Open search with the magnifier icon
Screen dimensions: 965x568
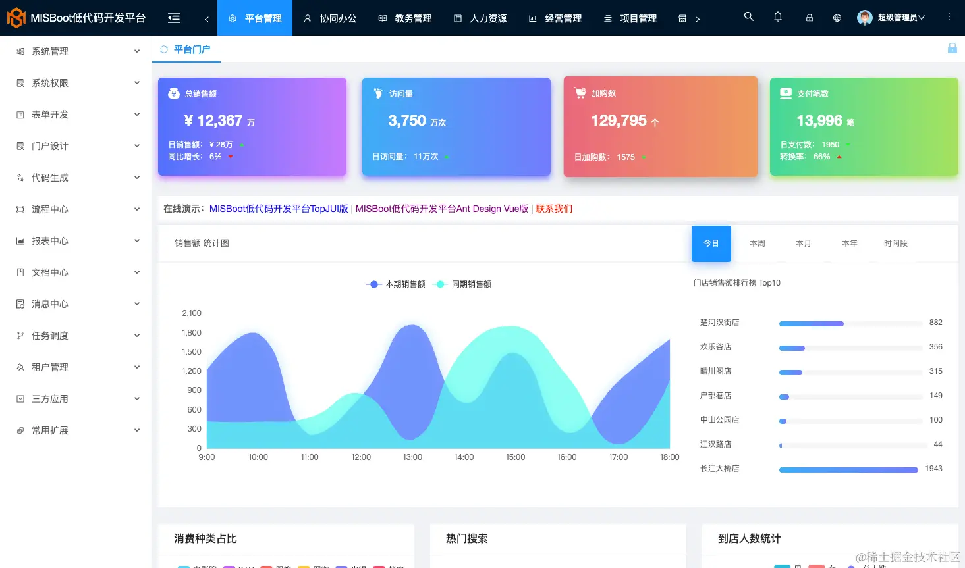[748, 16]
